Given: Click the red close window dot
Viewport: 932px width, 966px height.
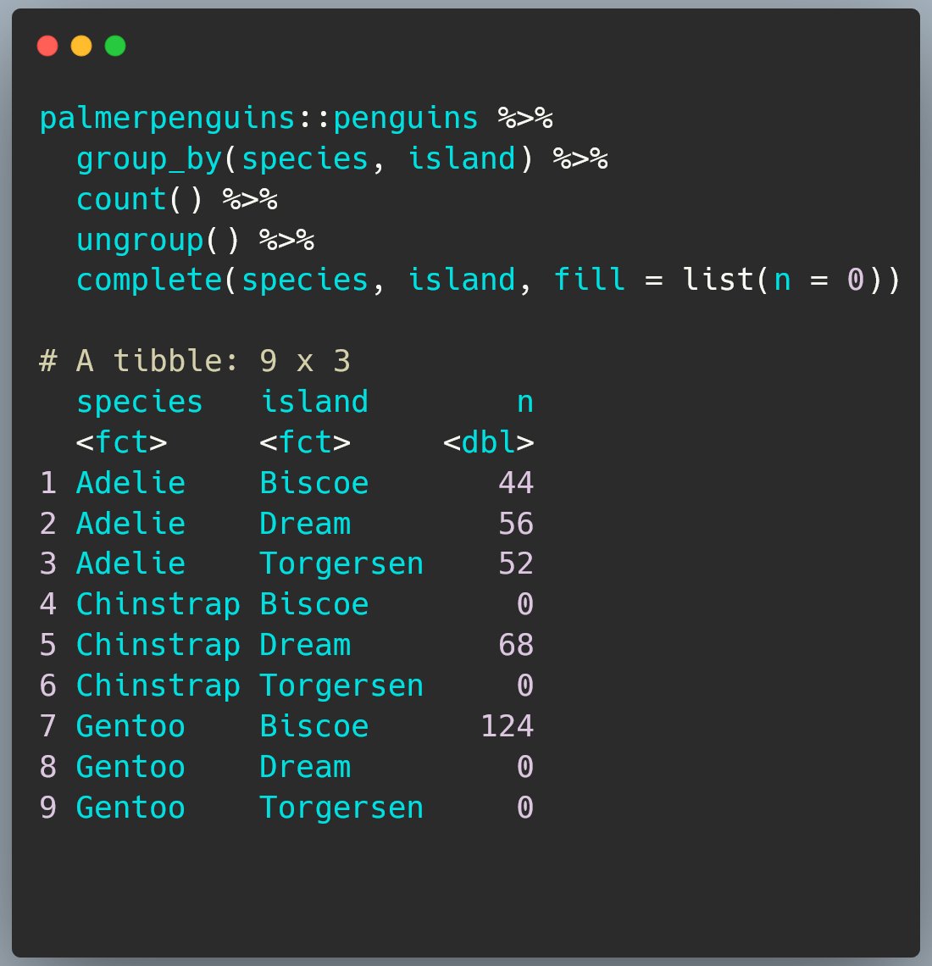Looking at the screenshot, I should pos(47,47).
